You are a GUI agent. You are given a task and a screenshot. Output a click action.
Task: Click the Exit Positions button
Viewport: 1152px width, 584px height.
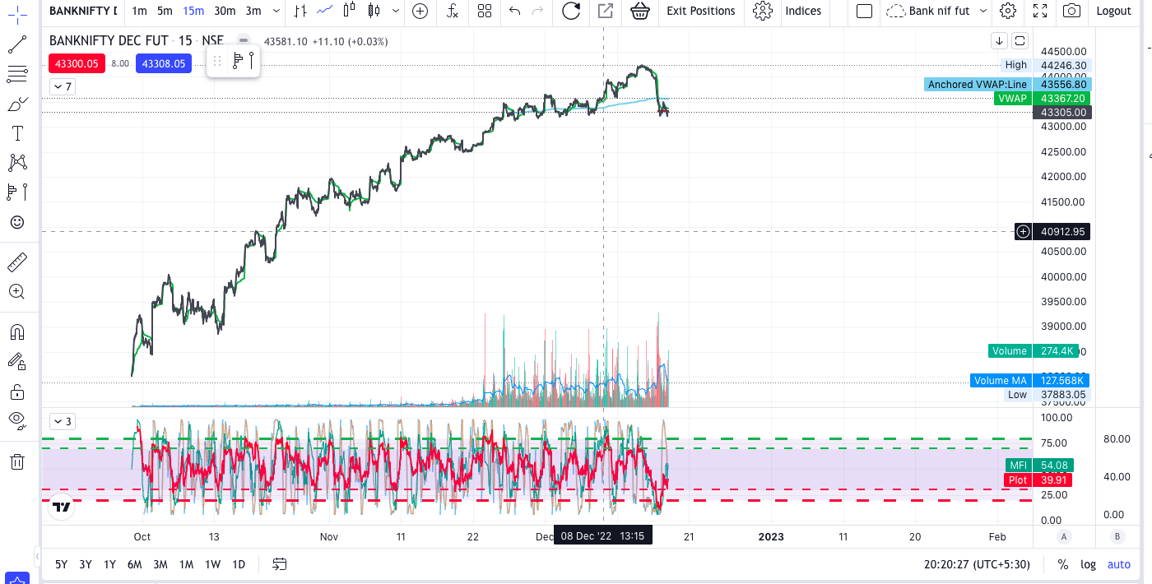pos(700,11)
